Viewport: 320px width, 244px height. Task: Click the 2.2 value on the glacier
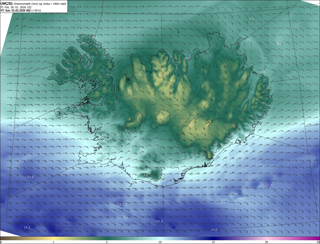click(160, 117)
